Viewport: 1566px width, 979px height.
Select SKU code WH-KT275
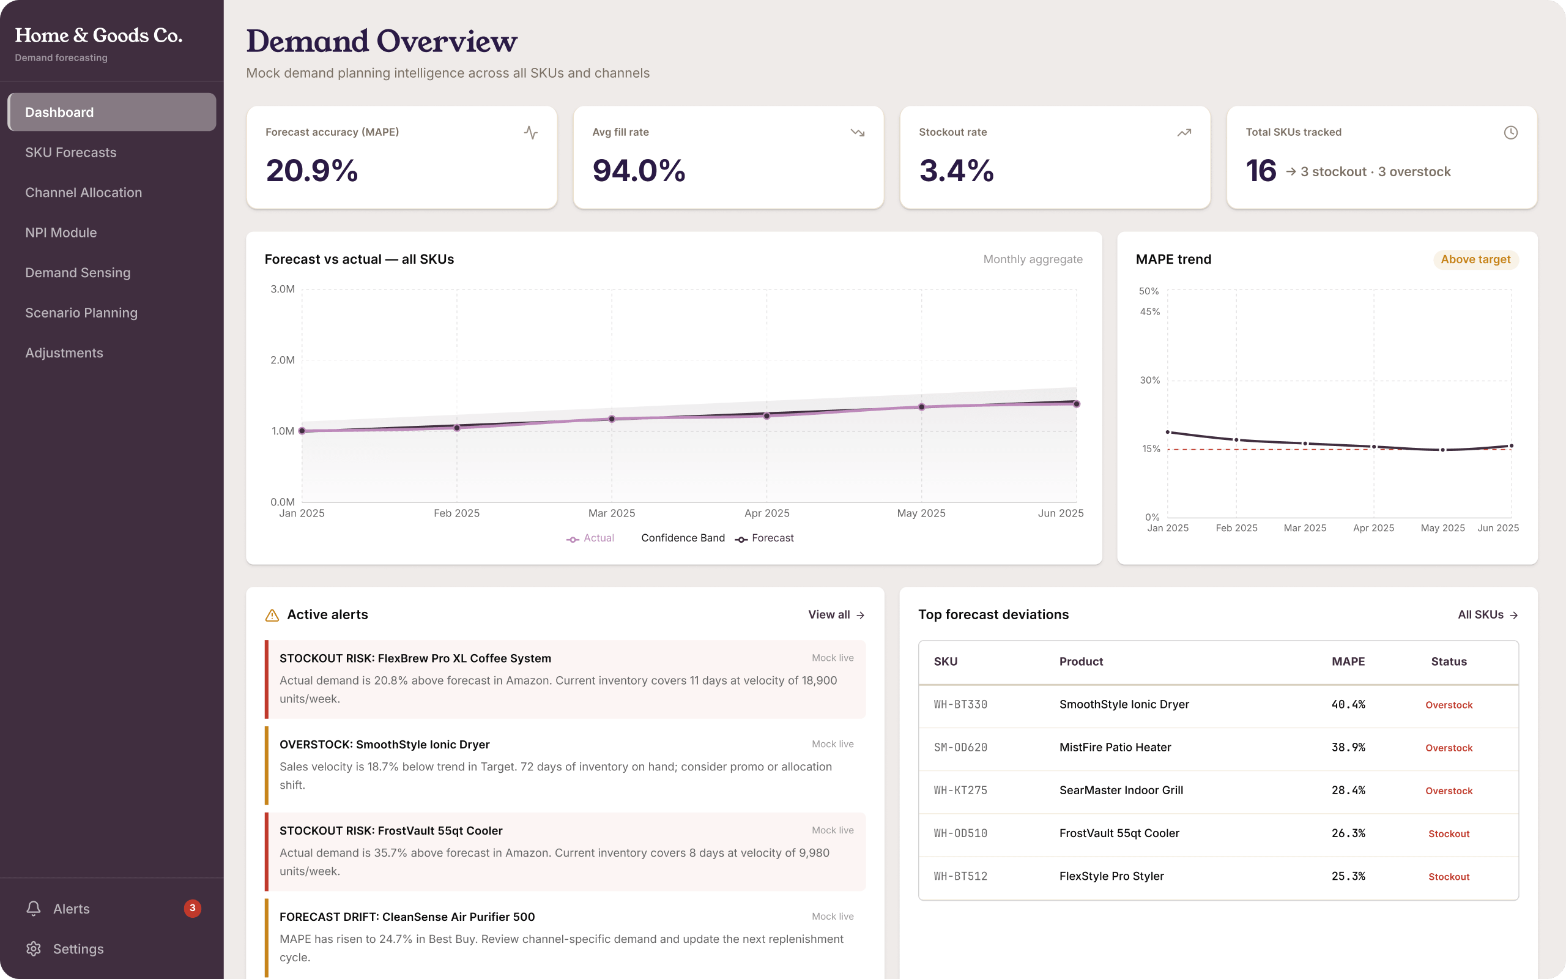coord(960,790)
